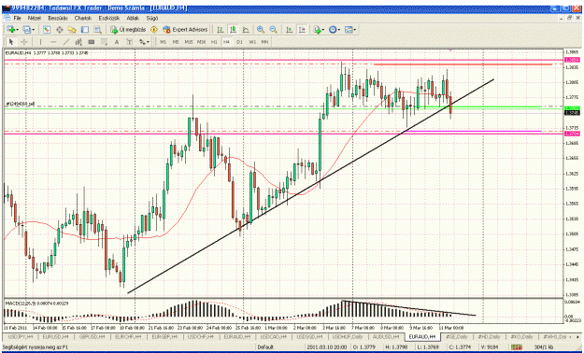This screenshot has width=584, height=353.
Task: Expand the Profiles dropdown arrow
Action: click(33, 30)
